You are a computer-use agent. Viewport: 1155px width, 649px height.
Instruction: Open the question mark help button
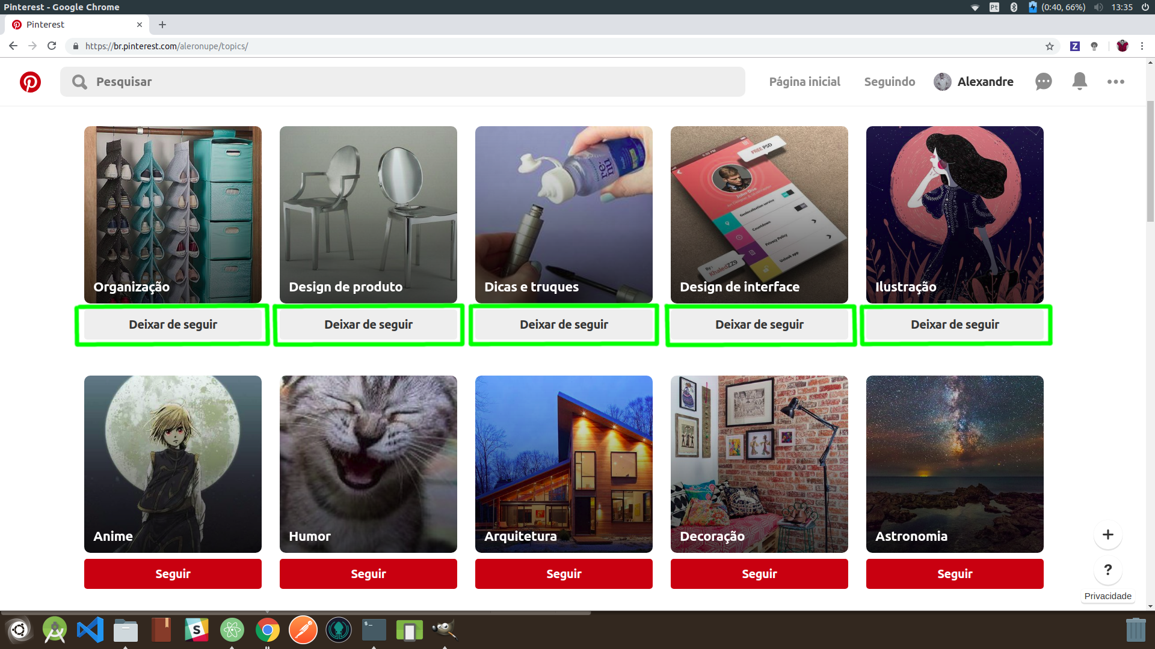(x=1108, y=570)
